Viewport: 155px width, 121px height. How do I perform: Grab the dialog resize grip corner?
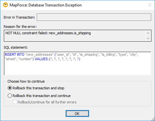click(153, 119)
